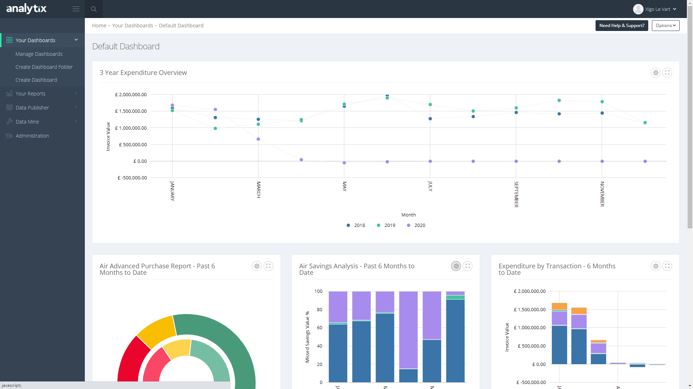693x389 pixels.
Task: Expand Air Savings Analysis fullscreen
Action: pyautogui.click(x=468, y=266)
